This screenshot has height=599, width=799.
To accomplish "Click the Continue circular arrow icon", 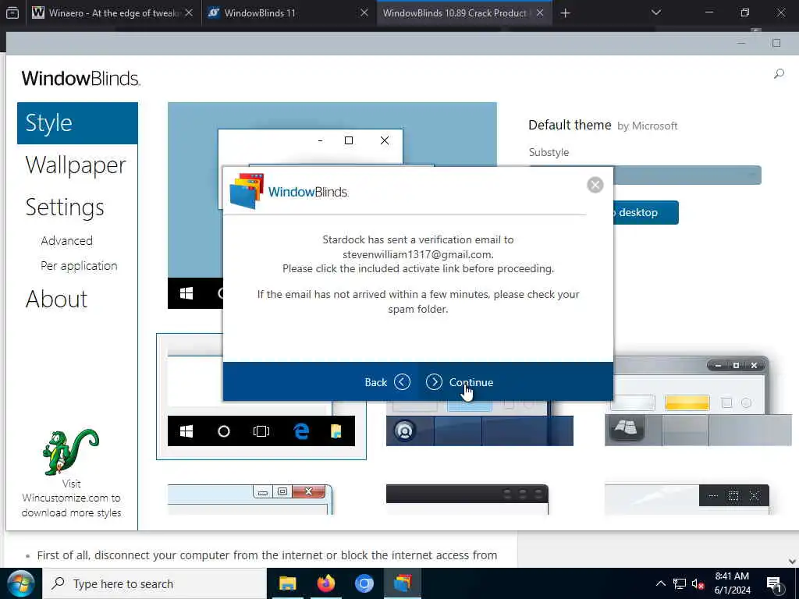I will point(434,382).
